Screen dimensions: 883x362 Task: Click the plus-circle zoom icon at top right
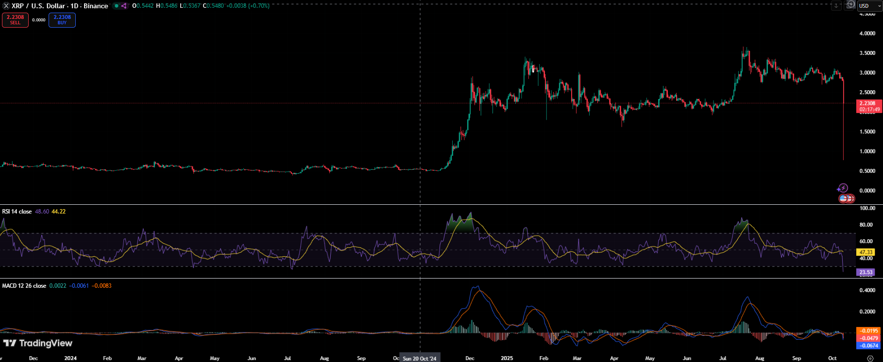[x=850, y=5]
